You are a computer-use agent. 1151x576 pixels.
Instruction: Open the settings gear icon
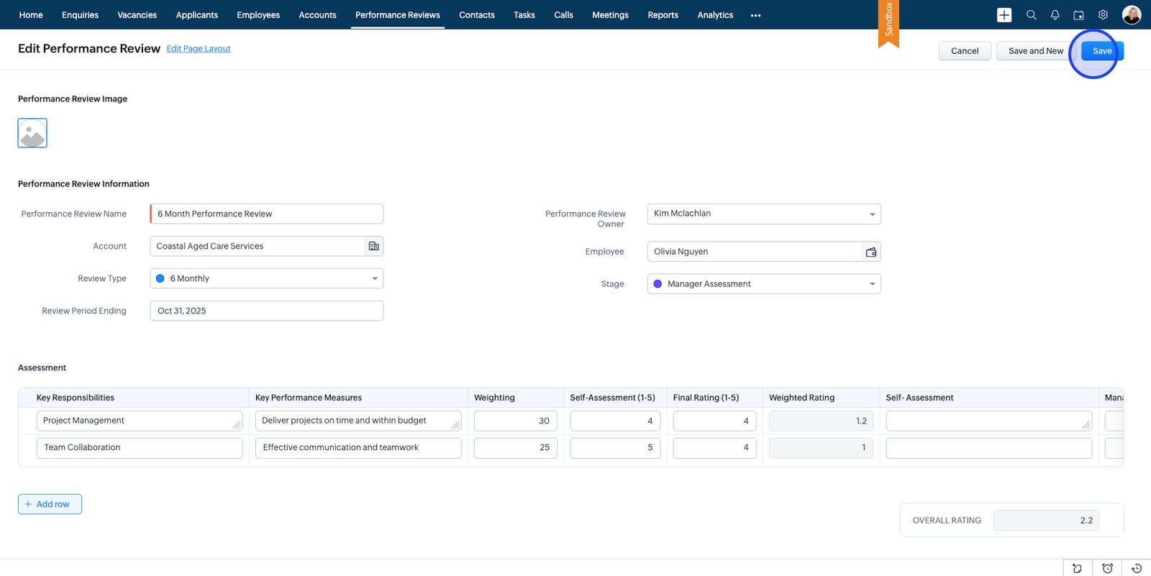tap(1103, 15)
